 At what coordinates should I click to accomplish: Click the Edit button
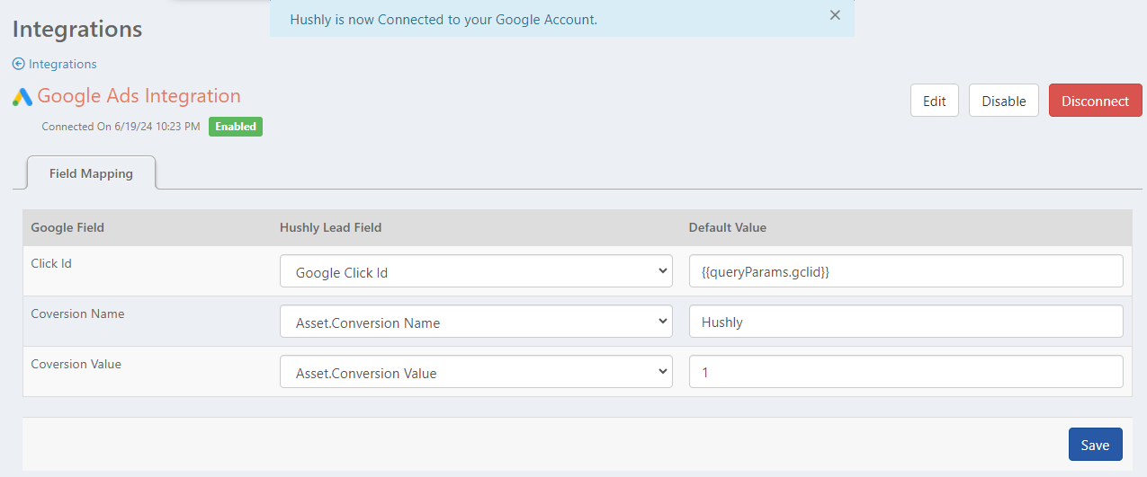(934, 101)
